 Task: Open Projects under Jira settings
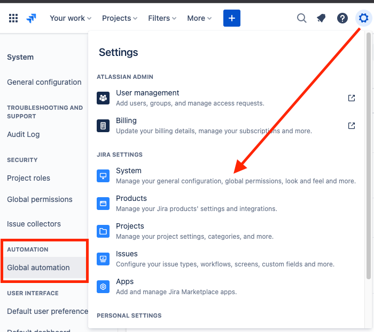[x=226, y=231]
